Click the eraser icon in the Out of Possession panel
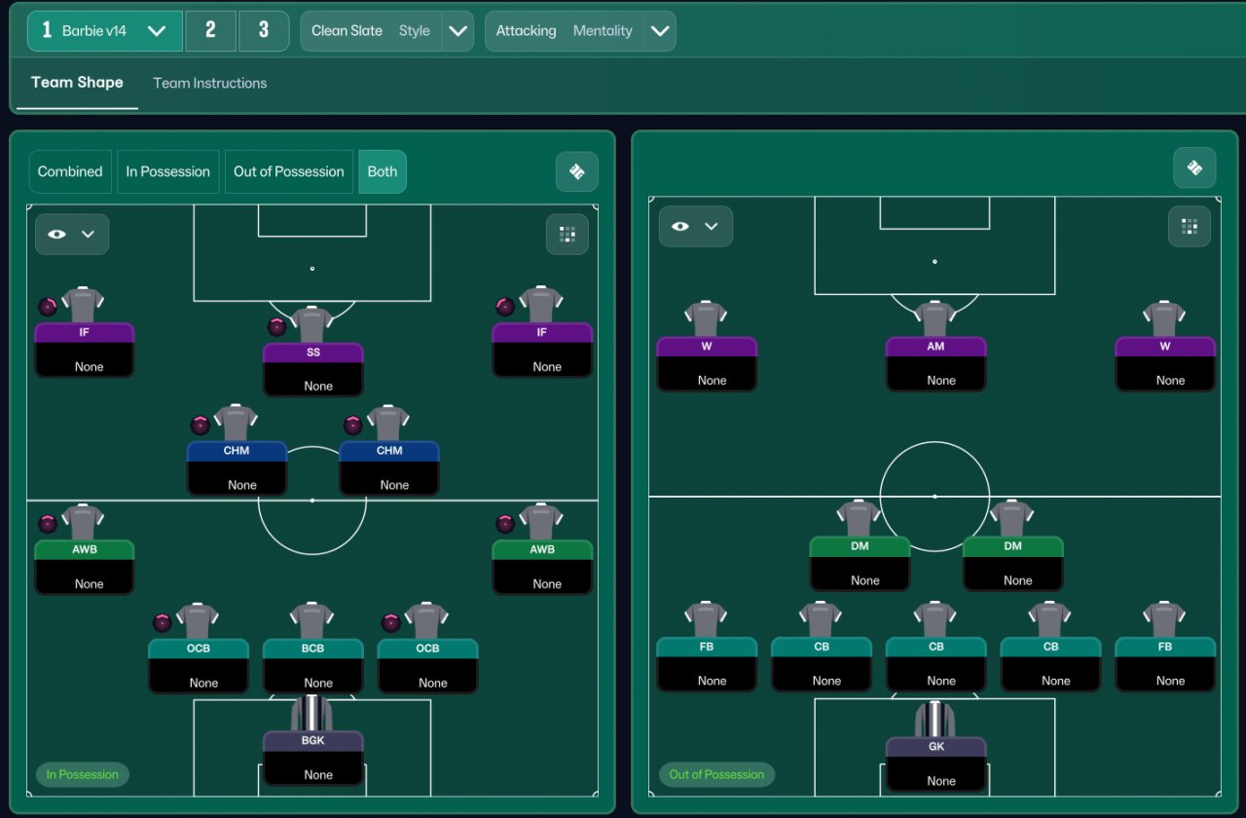This screenshot has height=818, width=1246. coord(1194,167)
